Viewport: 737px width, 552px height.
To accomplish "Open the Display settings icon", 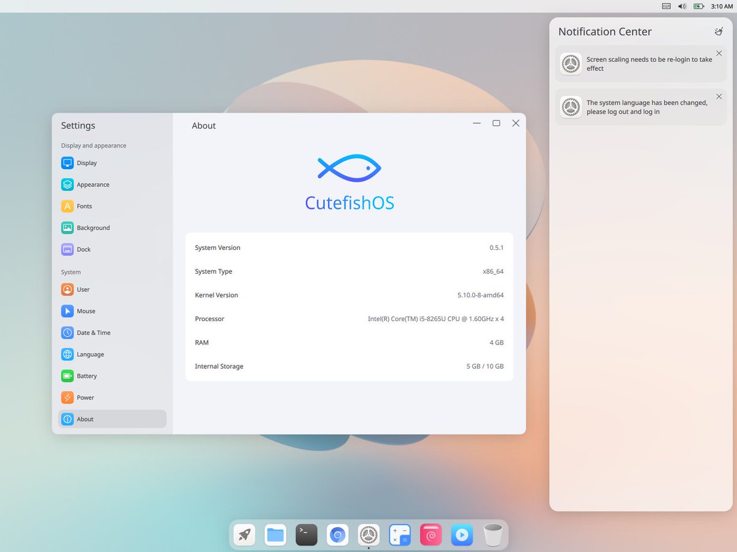I will [68, 163].
